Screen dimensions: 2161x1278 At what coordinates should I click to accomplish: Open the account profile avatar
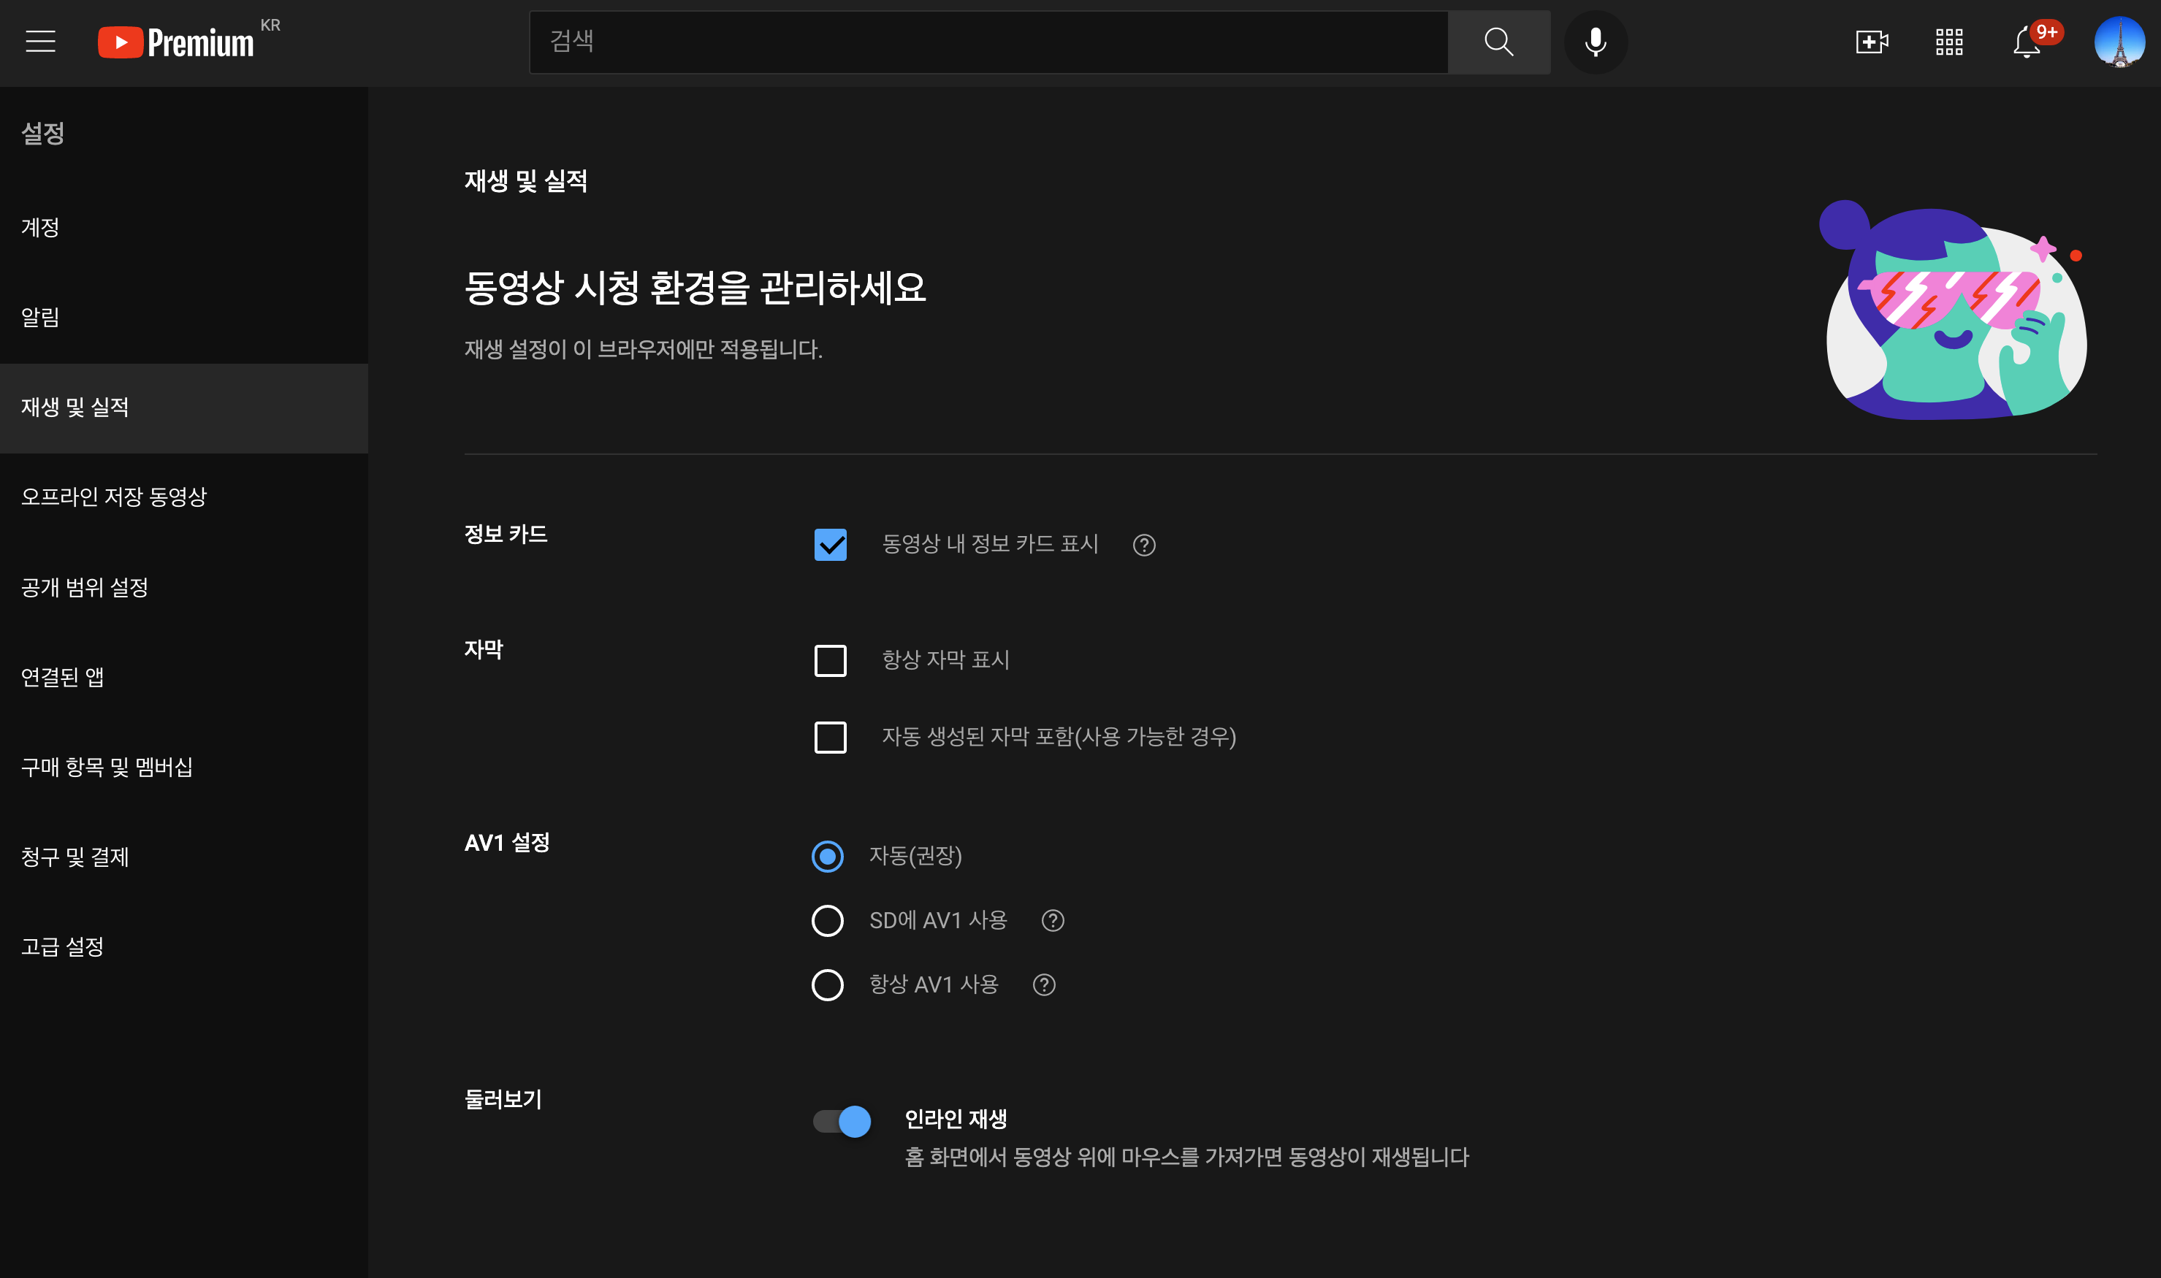2118,42
